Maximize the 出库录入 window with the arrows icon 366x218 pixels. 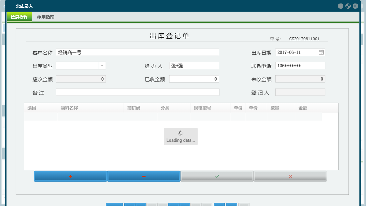click(348, 6)
